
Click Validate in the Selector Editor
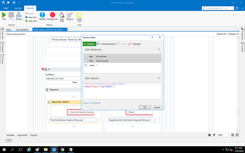(89, 44)
